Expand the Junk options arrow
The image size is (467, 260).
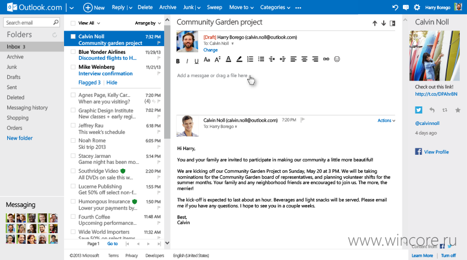[x=199, y=8]
